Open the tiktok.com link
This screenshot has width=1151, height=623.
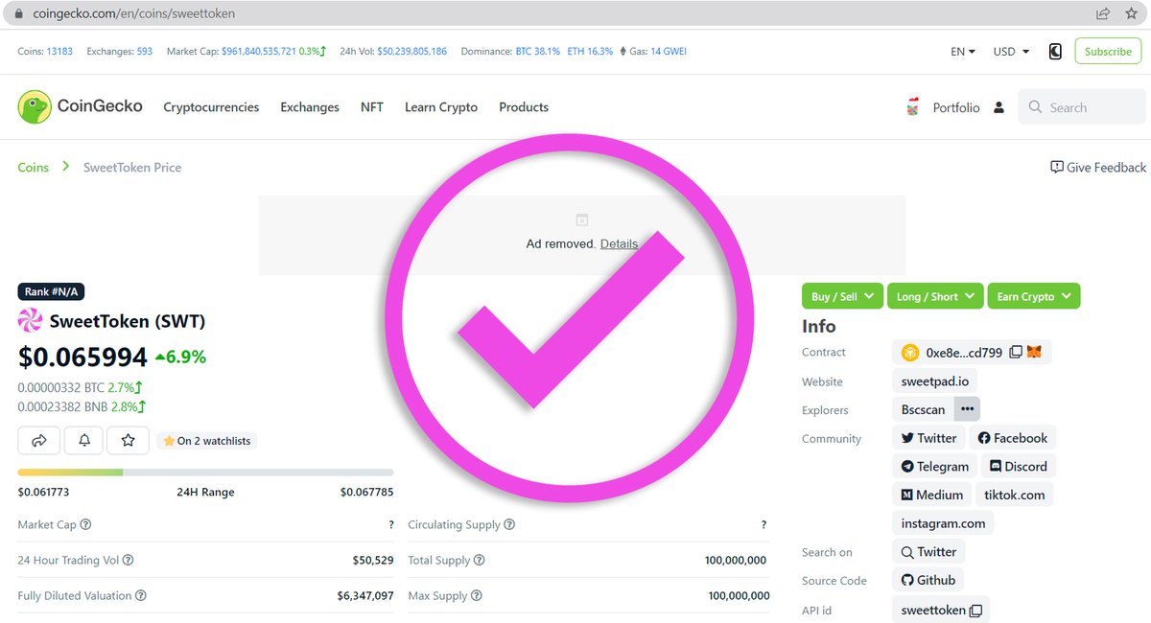click(x=1015, y=496)
